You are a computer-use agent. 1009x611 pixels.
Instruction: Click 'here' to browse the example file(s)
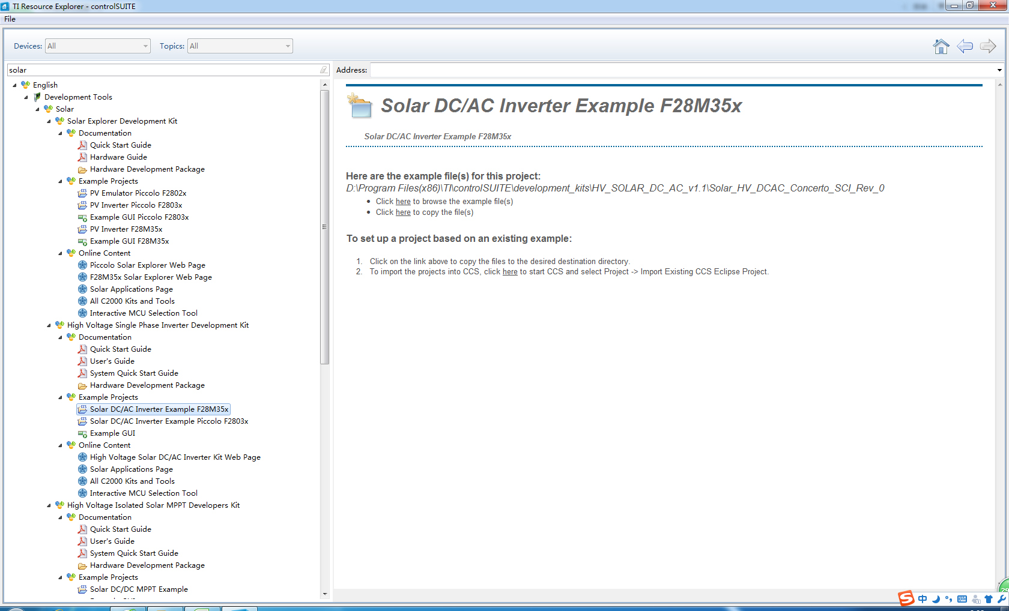[403, 202]
